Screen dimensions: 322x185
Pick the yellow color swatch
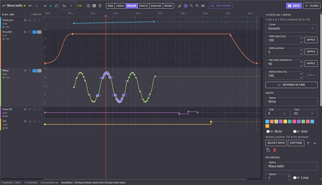click(x=285, y=122)
